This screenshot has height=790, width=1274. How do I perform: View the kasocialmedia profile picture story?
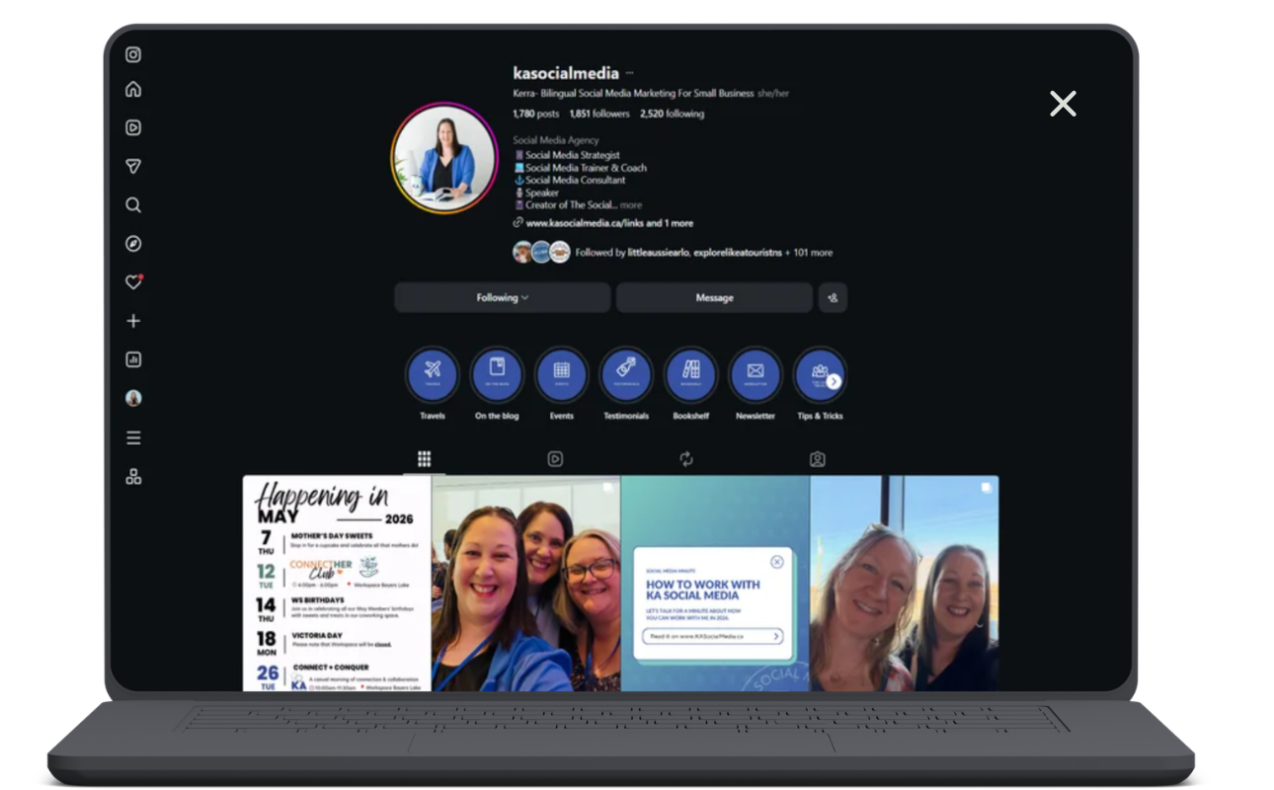click(444, 158)
